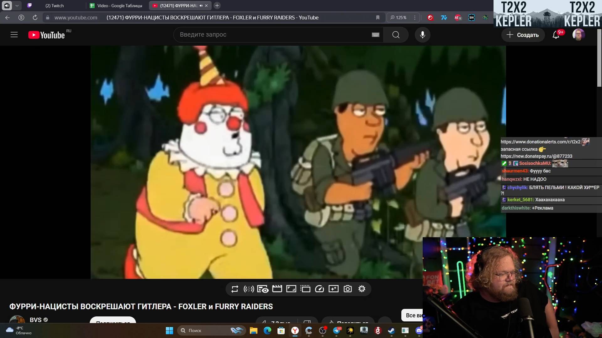Click the 125% zoom indicator
The image size is (602, 338).
[x=399, y=18]
